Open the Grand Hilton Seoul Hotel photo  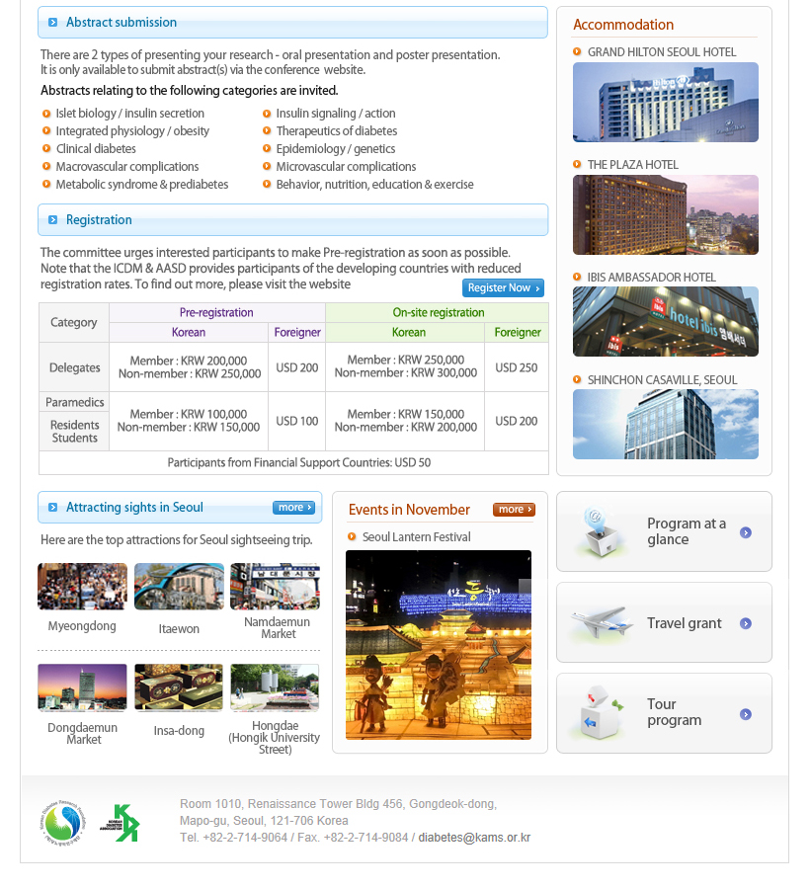pos(665,103)
